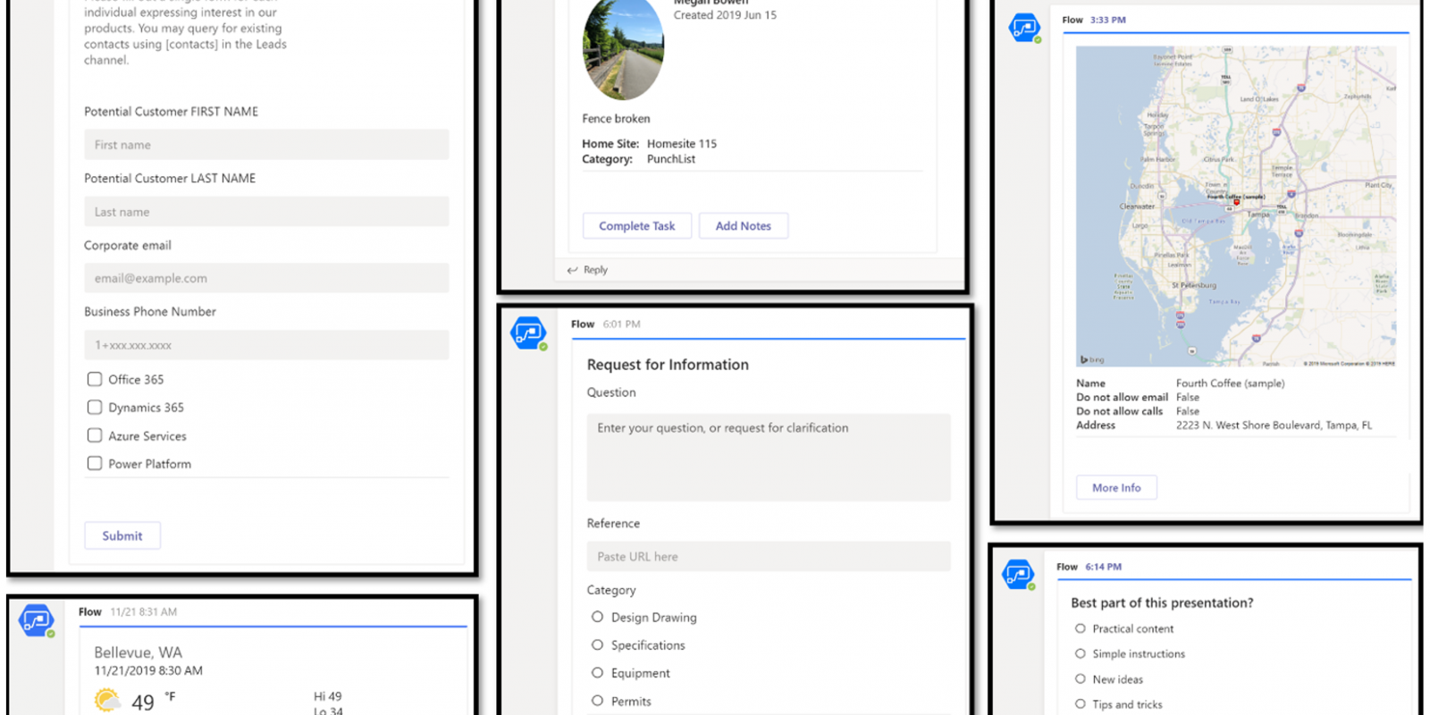Screen dimensions: 1430x715
Task: Enable the Dynamics 365 checkbox
Action: [x=95, y=408]
